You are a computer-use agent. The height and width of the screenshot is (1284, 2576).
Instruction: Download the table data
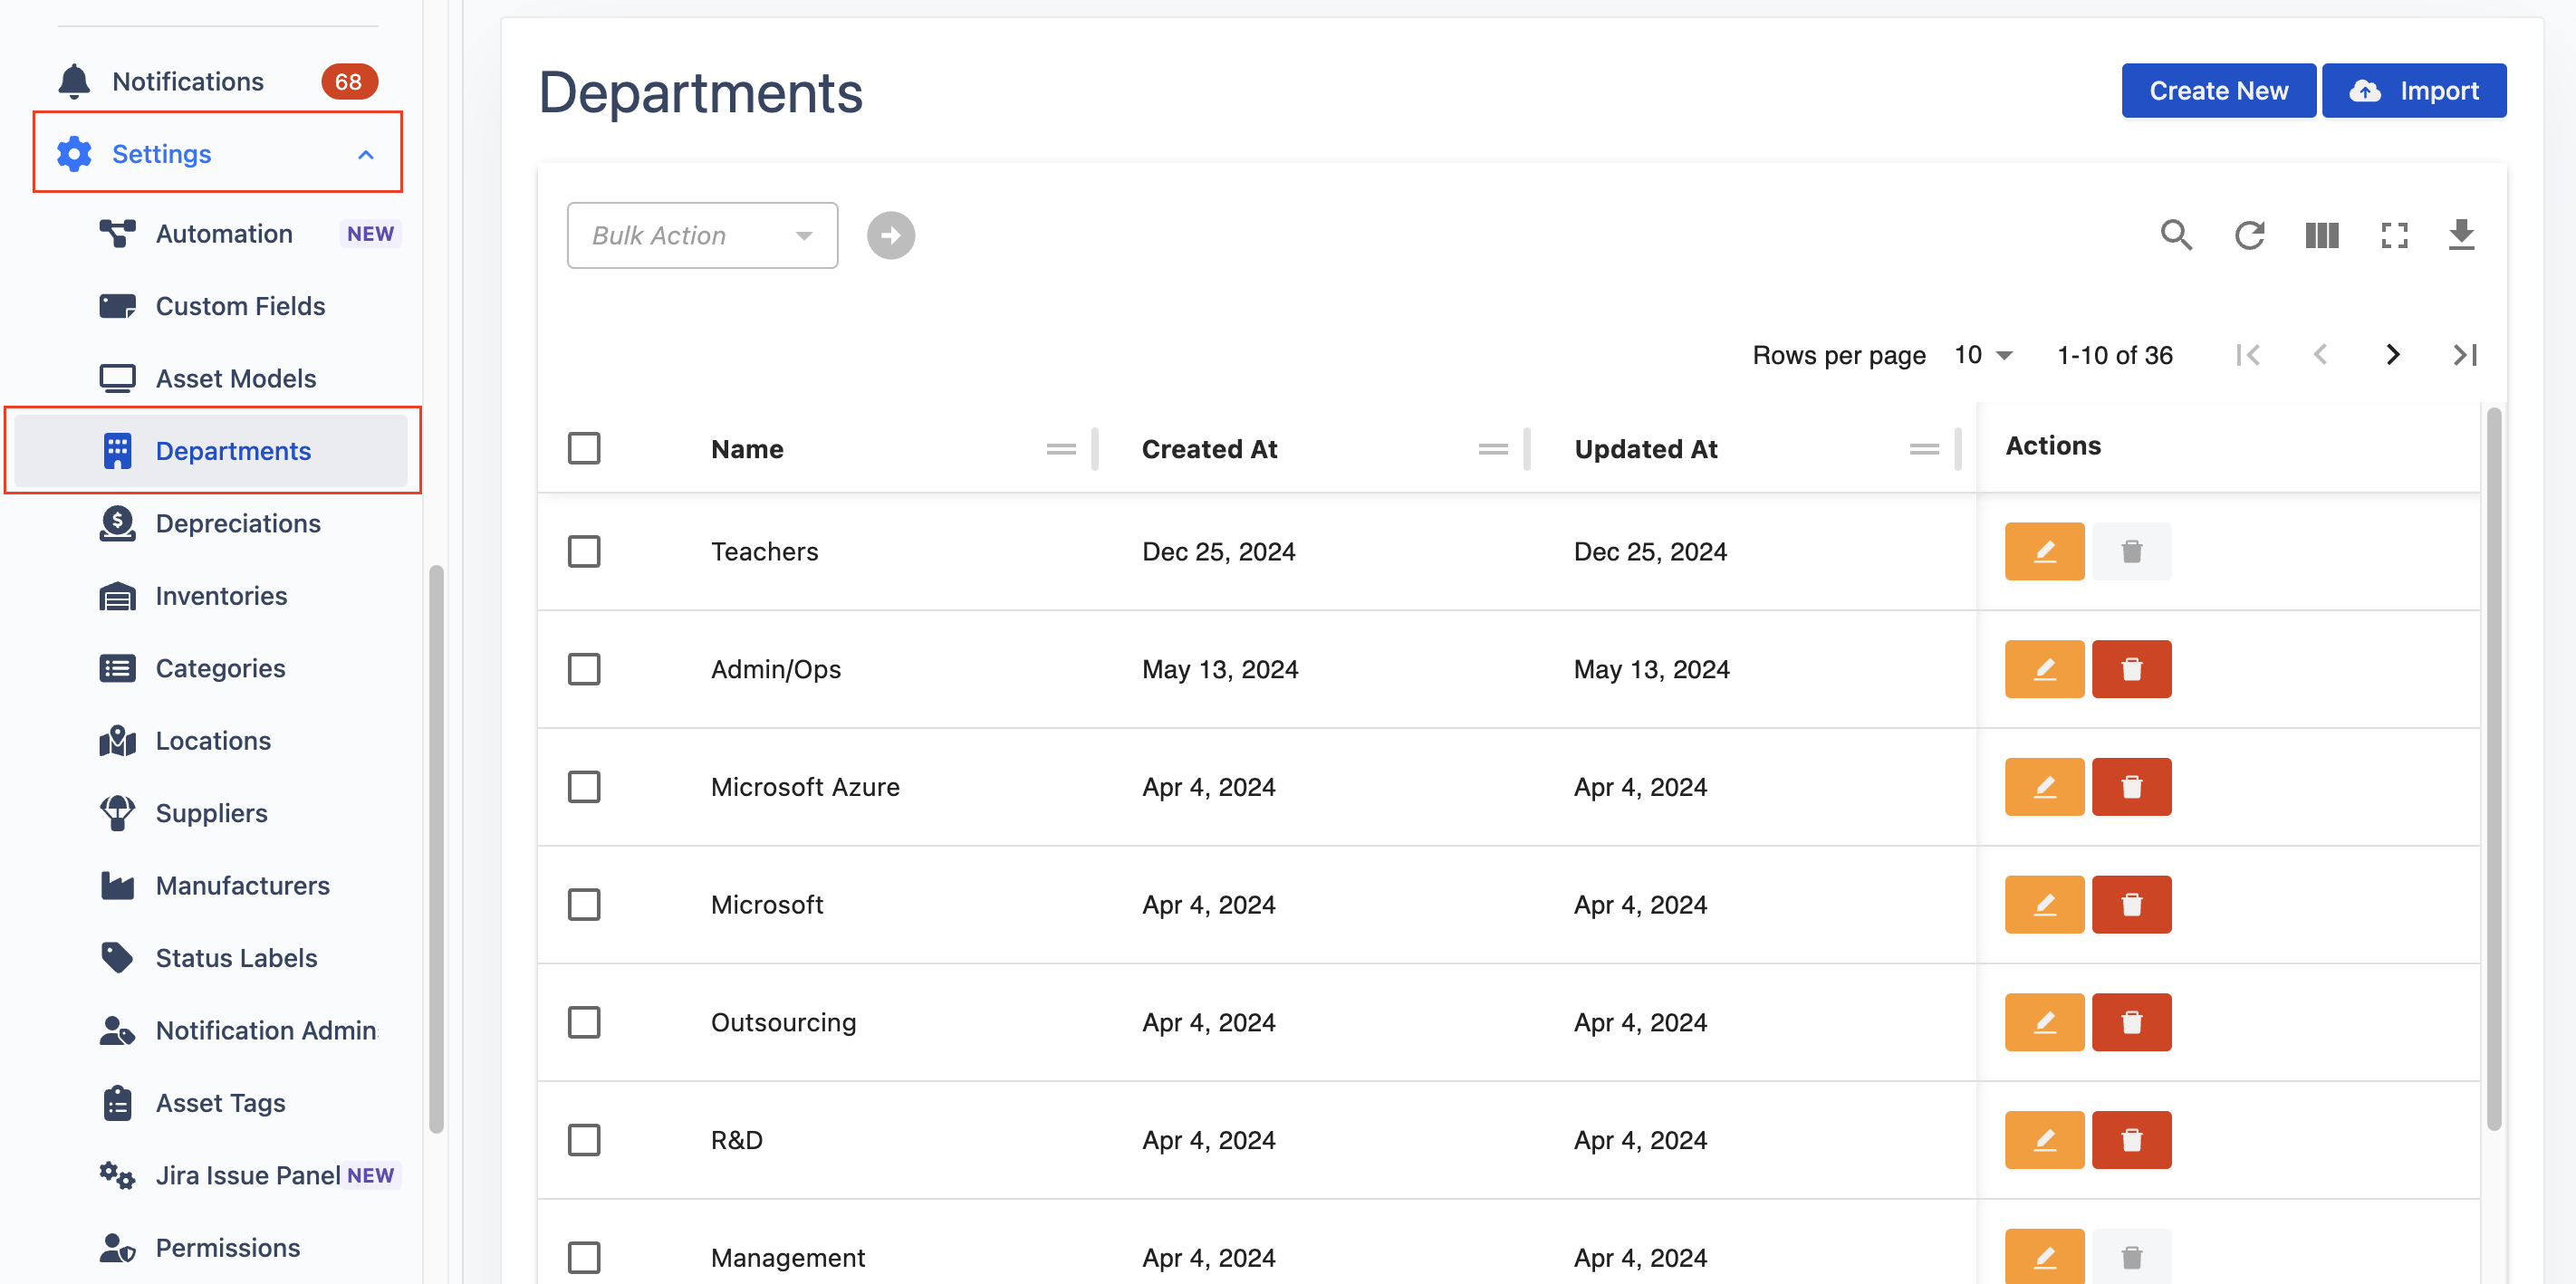(x=2461, y=236)
